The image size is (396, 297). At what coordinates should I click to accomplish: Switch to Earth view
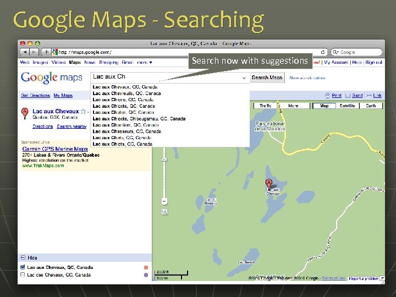pos(371,106)
